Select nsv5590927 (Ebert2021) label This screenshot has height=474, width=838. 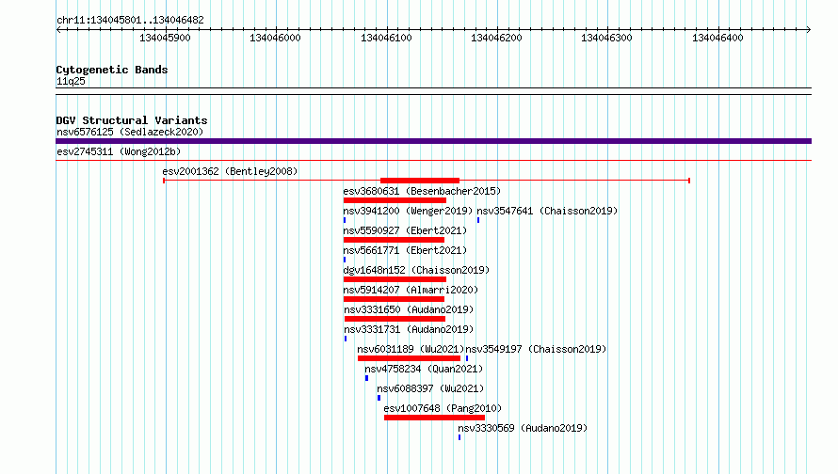(x=405, y=230)
